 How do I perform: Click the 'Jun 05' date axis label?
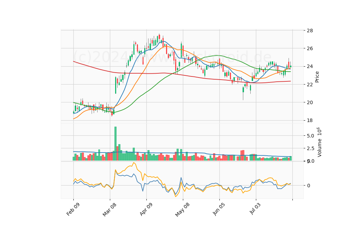(219, 209)
